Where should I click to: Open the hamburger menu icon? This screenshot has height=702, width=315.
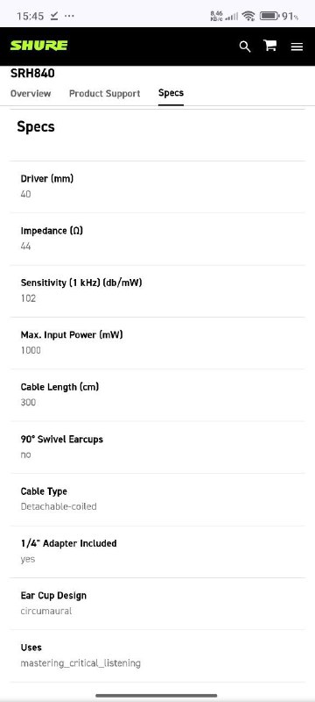tap(297, 47)
